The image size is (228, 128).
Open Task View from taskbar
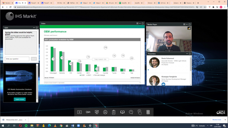click(14, 126)
